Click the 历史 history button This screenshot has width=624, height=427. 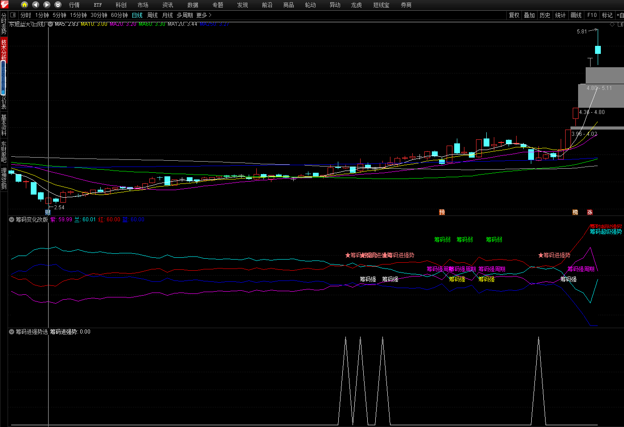click(x=545, y=15)
